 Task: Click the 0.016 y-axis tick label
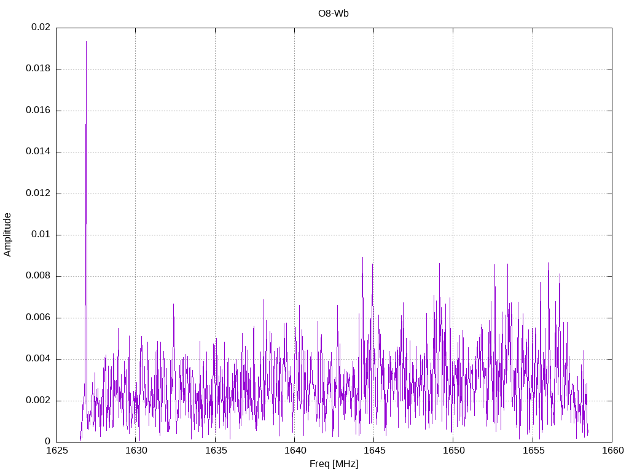click(38, 111)
